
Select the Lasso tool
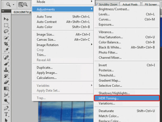[6, 31]
